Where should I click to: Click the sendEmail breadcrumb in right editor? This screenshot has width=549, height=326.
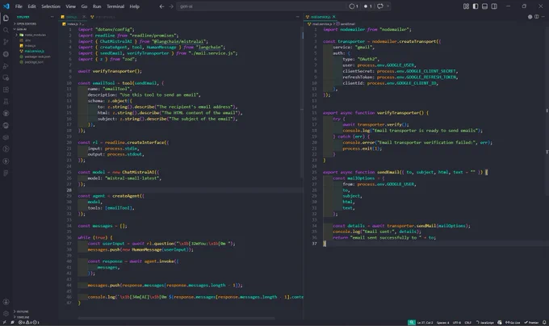347,23
